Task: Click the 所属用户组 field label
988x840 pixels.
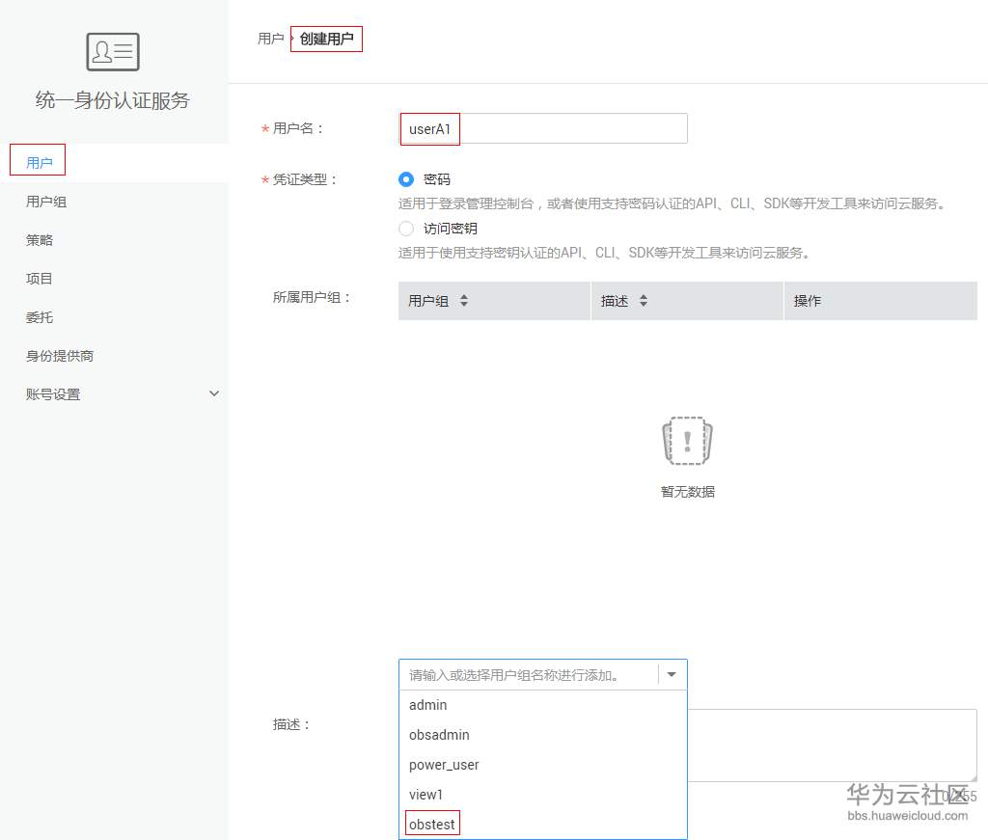Action: pos(312,297)
